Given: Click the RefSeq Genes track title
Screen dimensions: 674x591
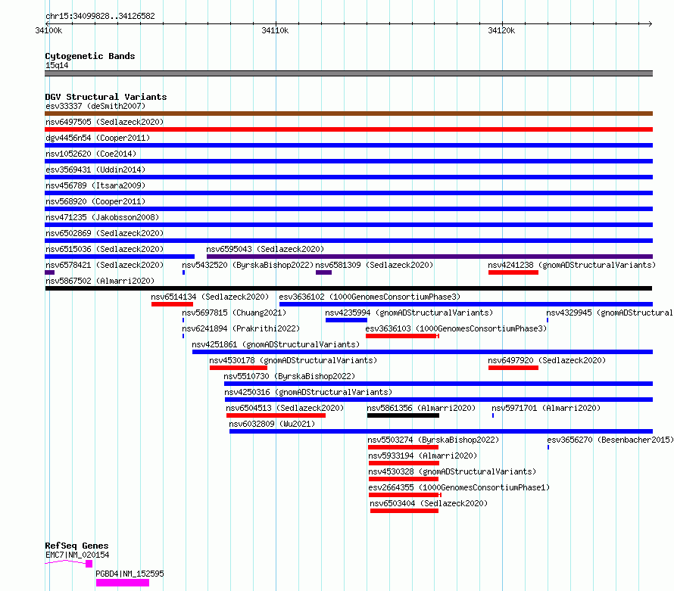Looking at the screenshot, I should click(x=76, y=546).
